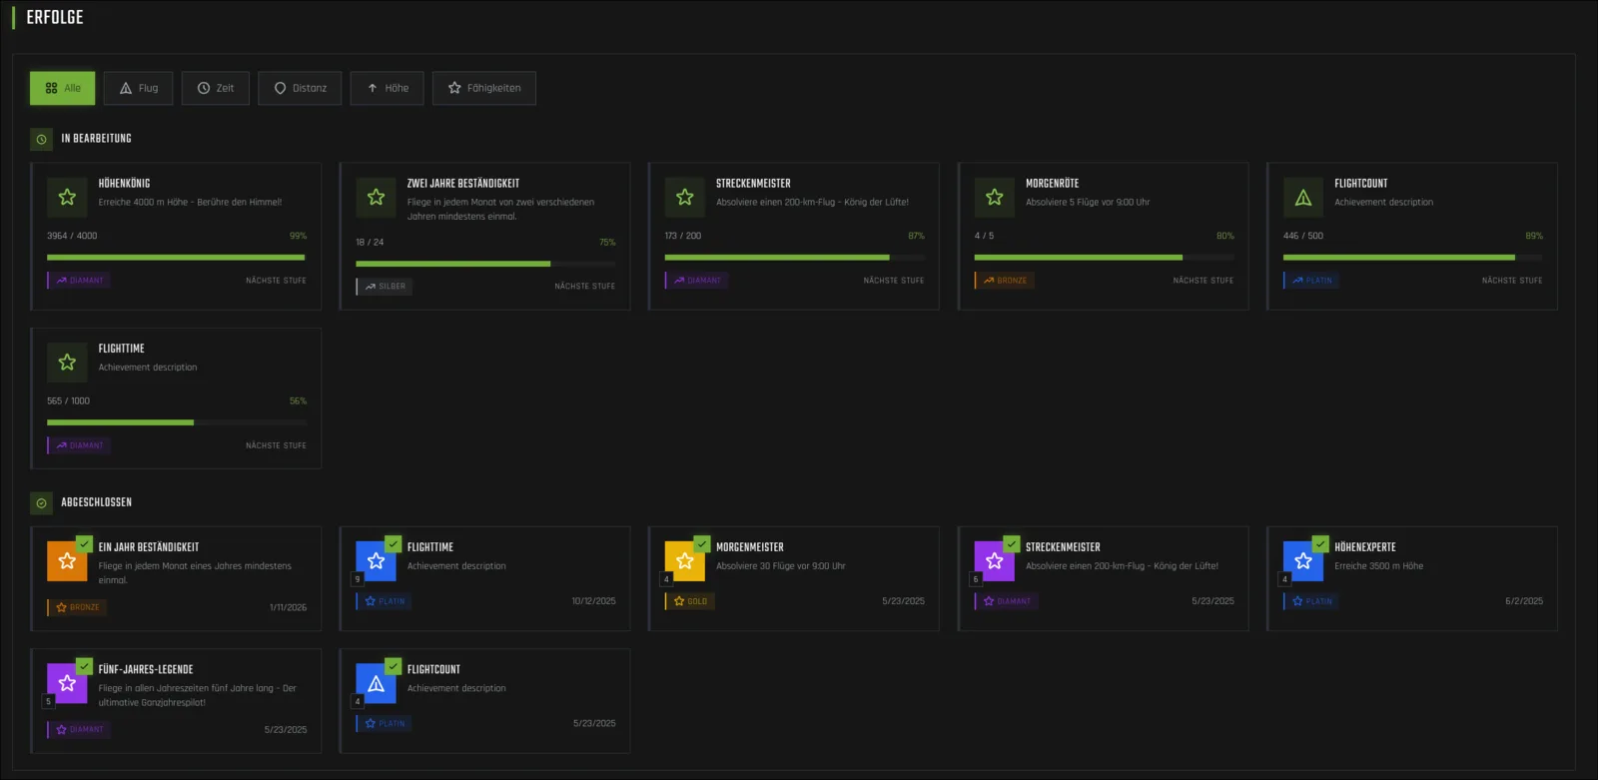Switch to the Flug filter tab
The image size is (1598, 780).
[138, 88]
